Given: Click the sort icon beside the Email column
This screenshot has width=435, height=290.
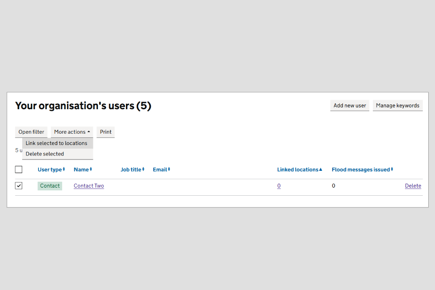Looking at the screenshot, I should click(x=169, y=169).
